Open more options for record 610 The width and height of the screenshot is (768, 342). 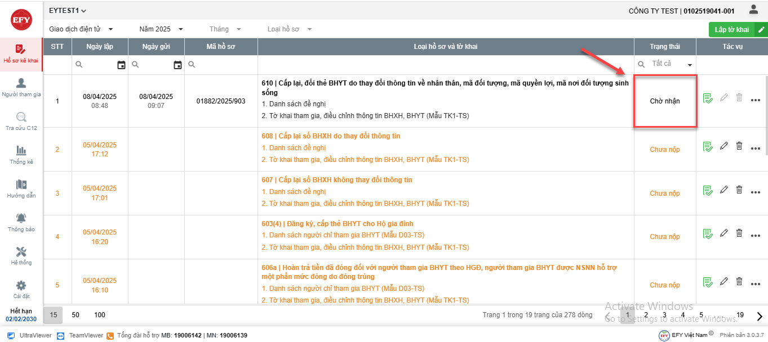[756, 100]
